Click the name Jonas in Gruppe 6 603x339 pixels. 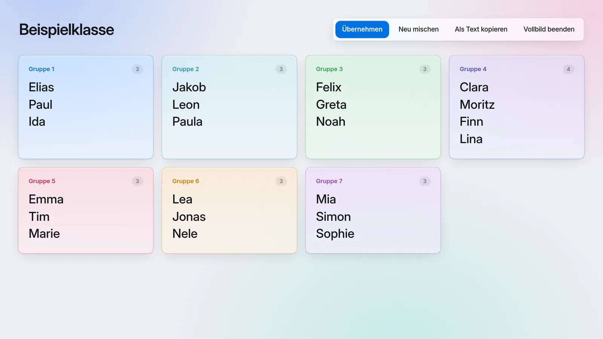point(189,217)
